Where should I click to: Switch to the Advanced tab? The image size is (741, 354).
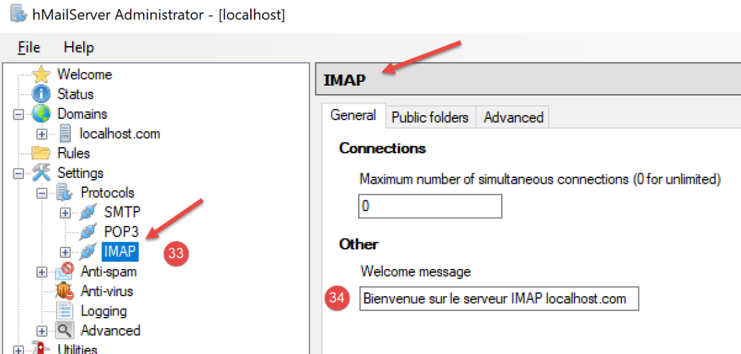[x=513, y=118]
